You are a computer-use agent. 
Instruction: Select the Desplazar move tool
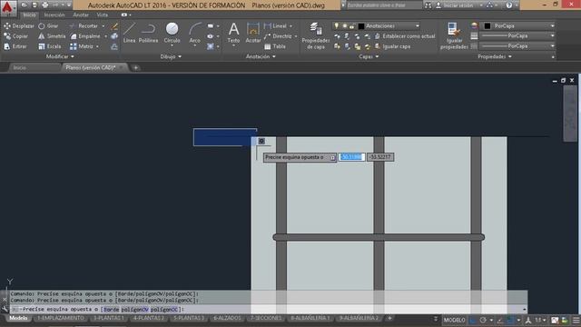pyautogui.click(x=18, y=26)
